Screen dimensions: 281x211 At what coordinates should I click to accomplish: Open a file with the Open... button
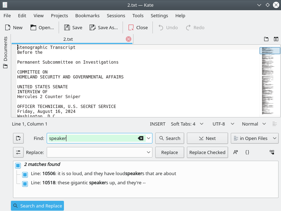(42, 28)
